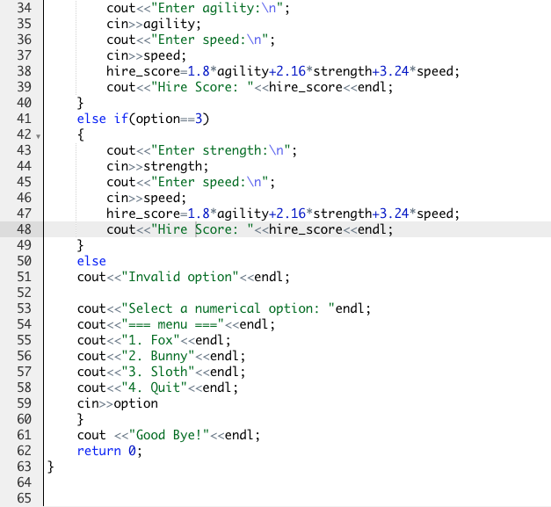
Task: Place cursor in "Enter strength:\n" string
Action: click(221, 150)
